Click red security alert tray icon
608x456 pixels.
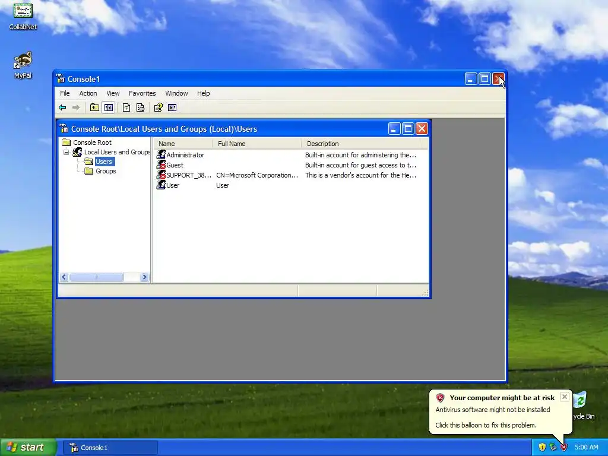click(x=564, y=447)
